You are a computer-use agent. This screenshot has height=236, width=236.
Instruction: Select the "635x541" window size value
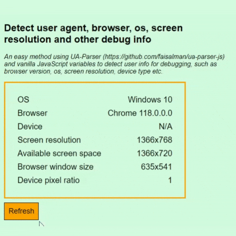click(157, 167)
